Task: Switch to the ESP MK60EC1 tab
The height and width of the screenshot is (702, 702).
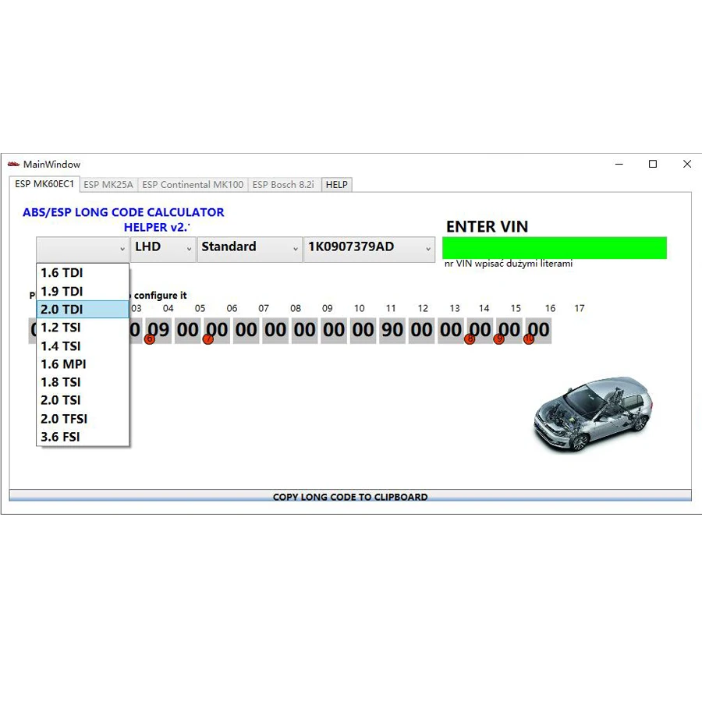Action: [44, 184]
